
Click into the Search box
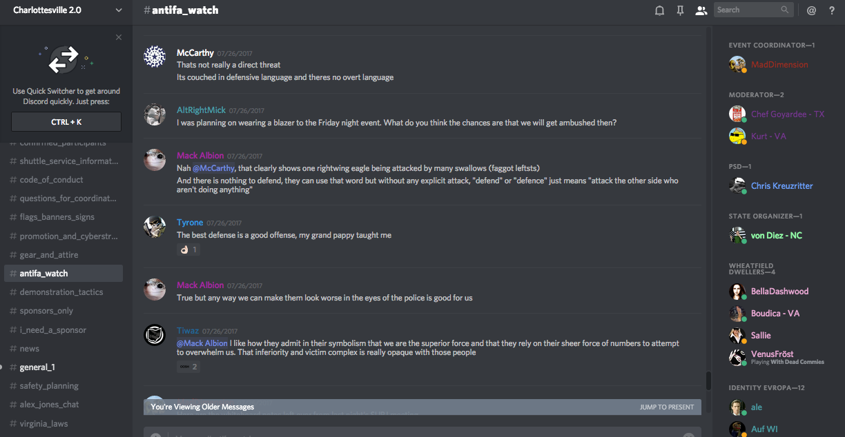click(x=748, y=10)
